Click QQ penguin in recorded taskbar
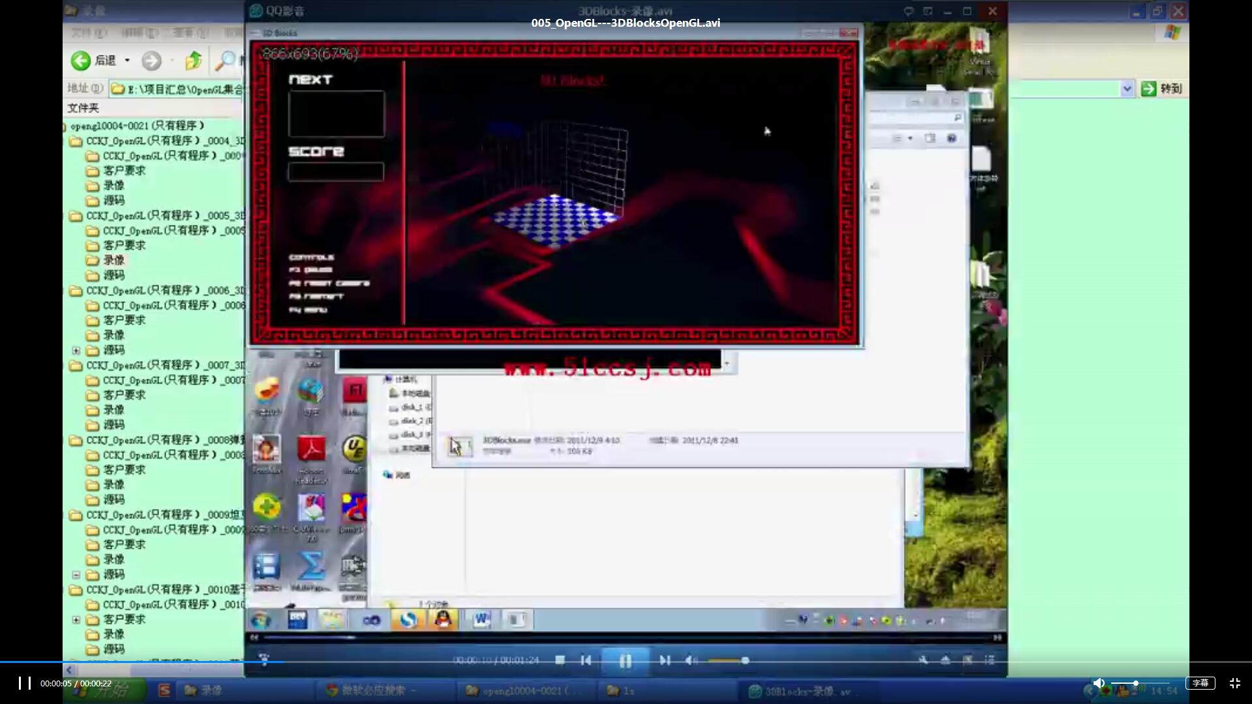This screenshot has height=704, width=1252. click(x=443, y=619)
